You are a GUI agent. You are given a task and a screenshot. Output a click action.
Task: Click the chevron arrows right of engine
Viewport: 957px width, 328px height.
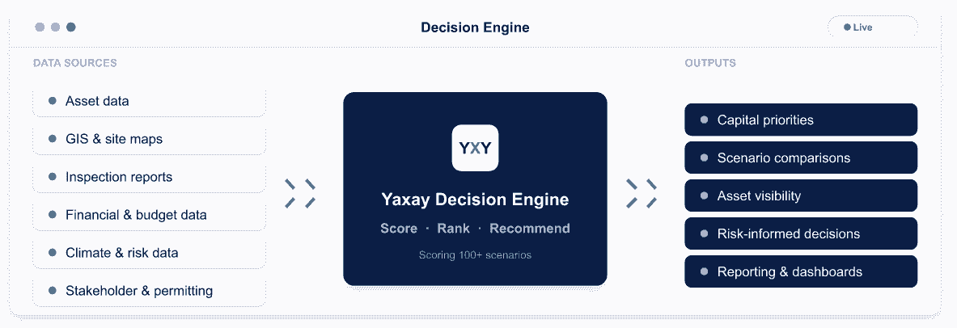[642, 193]
